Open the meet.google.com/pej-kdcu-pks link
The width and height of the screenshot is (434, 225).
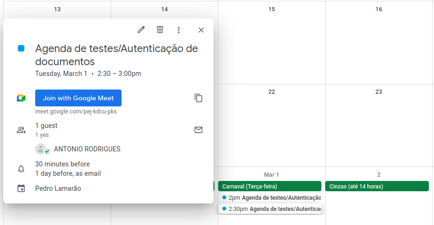76,112
